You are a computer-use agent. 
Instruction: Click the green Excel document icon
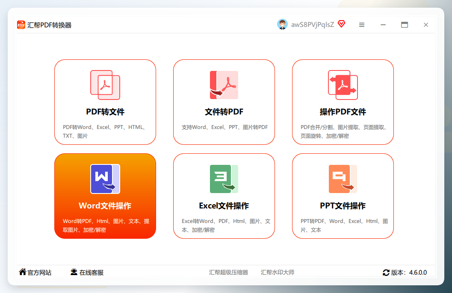(x=224, y=179)
